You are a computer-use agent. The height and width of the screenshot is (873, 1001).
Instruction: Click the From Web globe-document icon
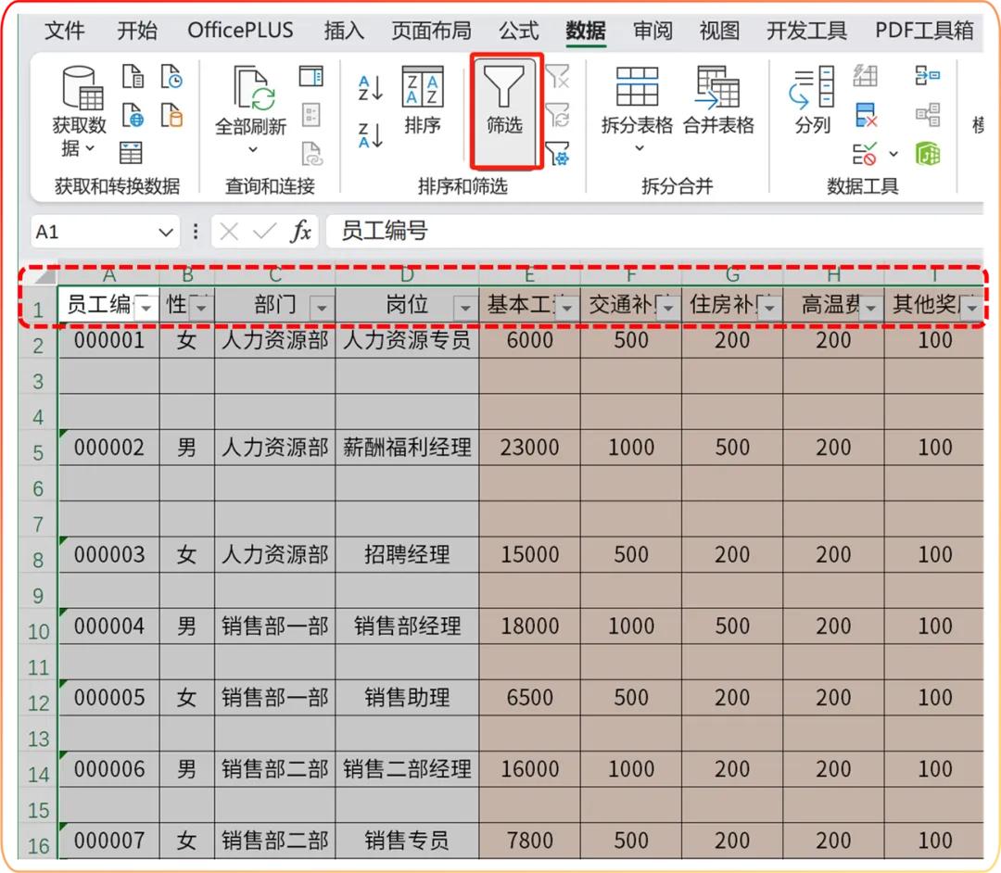pos(133,115)
